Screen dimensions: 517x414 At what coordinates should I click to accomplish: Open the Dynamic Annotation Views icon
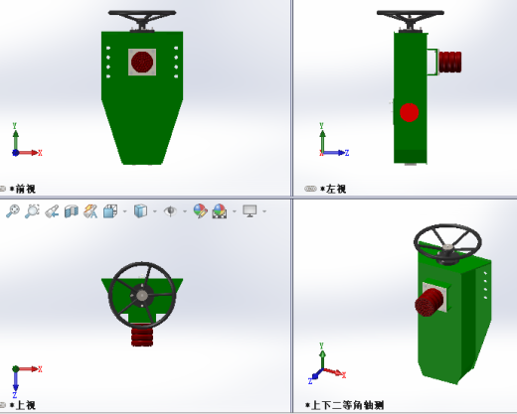(90, 211)
